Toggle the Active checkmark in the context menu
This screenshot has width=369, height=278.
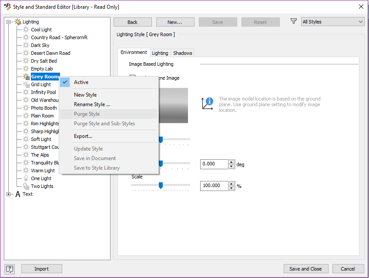point(64,82)
